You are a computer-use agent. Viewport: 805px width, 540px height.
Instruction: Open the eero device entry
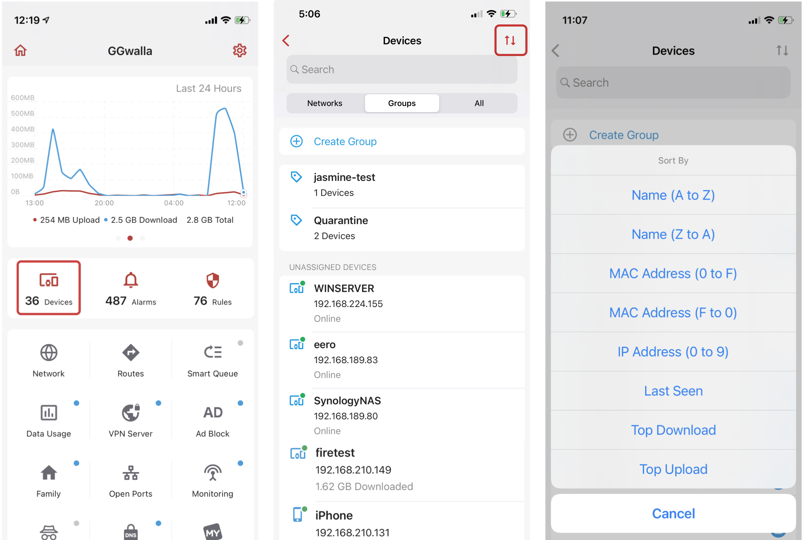tap(402, 360)
